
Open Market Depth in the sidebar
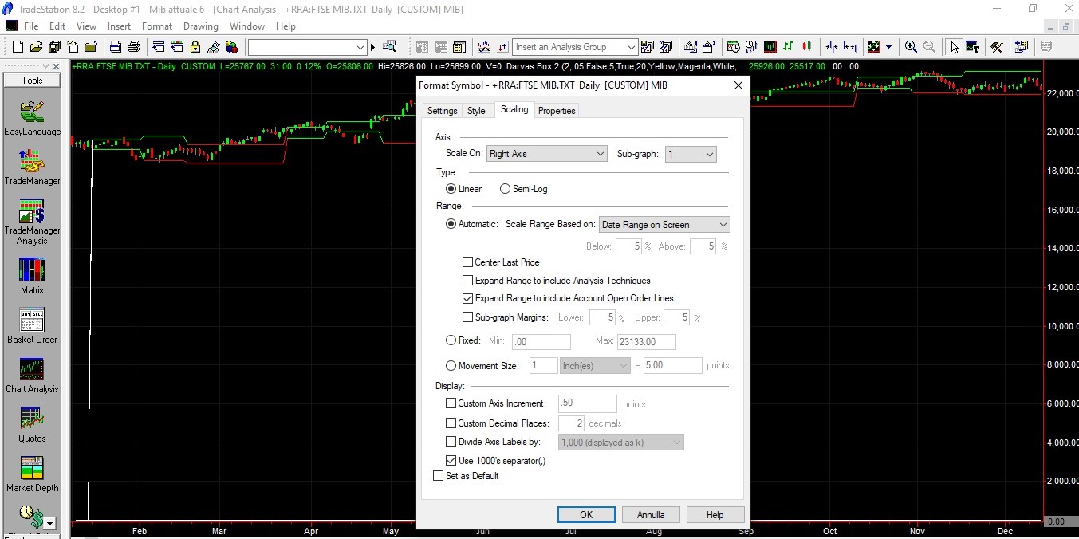click(x=32, y=473)
